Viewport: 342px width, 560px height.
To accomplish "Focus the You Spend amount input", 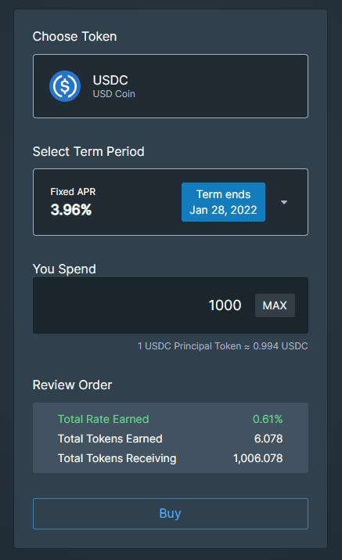I will (x=171, y=305).
